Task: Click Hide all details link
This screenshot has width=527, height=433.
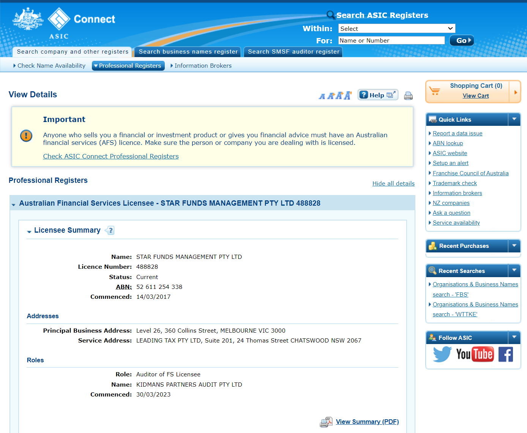Action: (393, 184)
